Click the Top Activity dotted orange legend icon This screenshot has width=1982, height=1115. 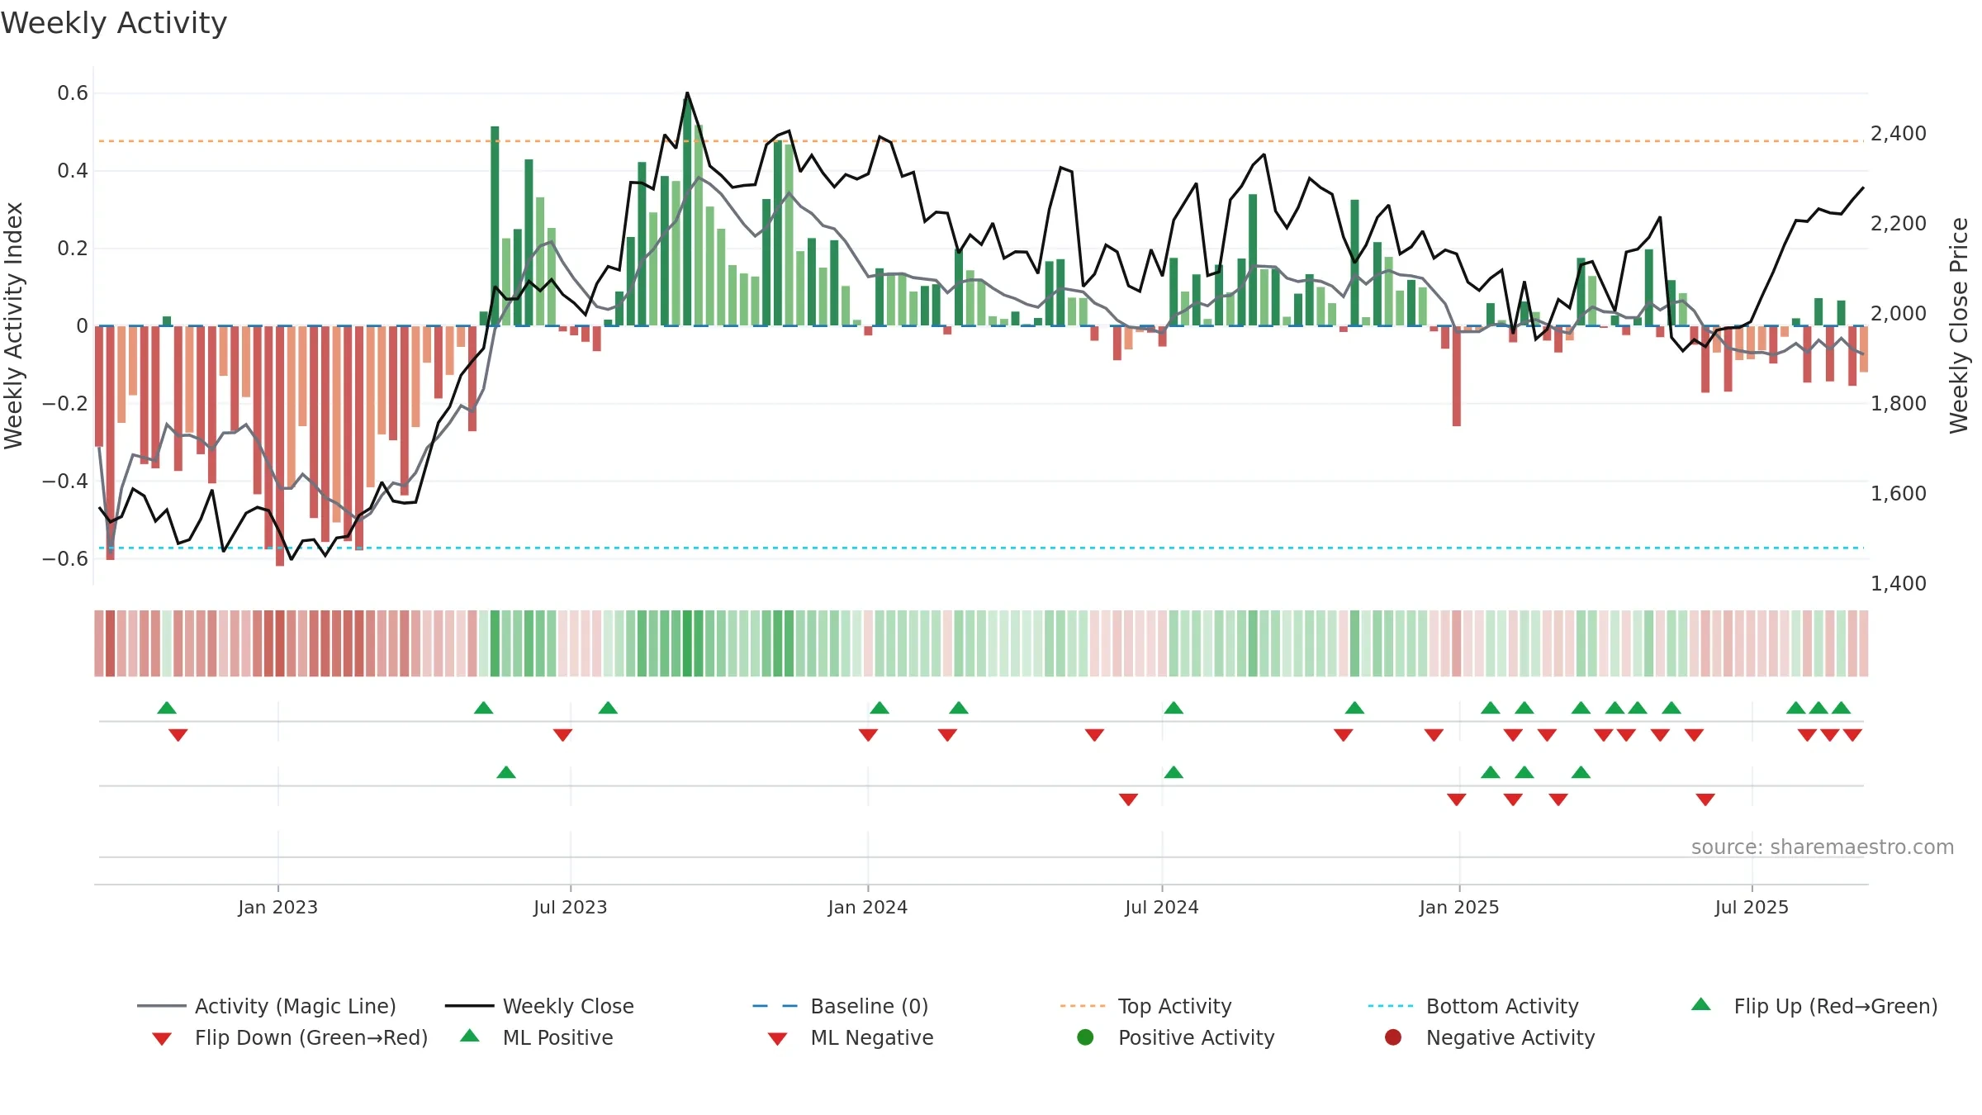click(1083, 1006)
